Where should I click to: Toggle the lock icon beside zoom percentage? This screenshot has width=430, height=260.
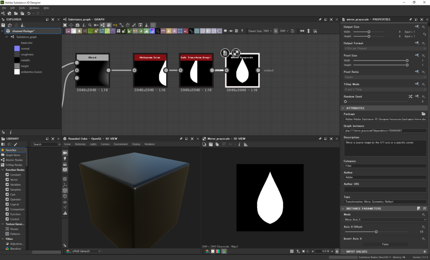coord(337,251)
